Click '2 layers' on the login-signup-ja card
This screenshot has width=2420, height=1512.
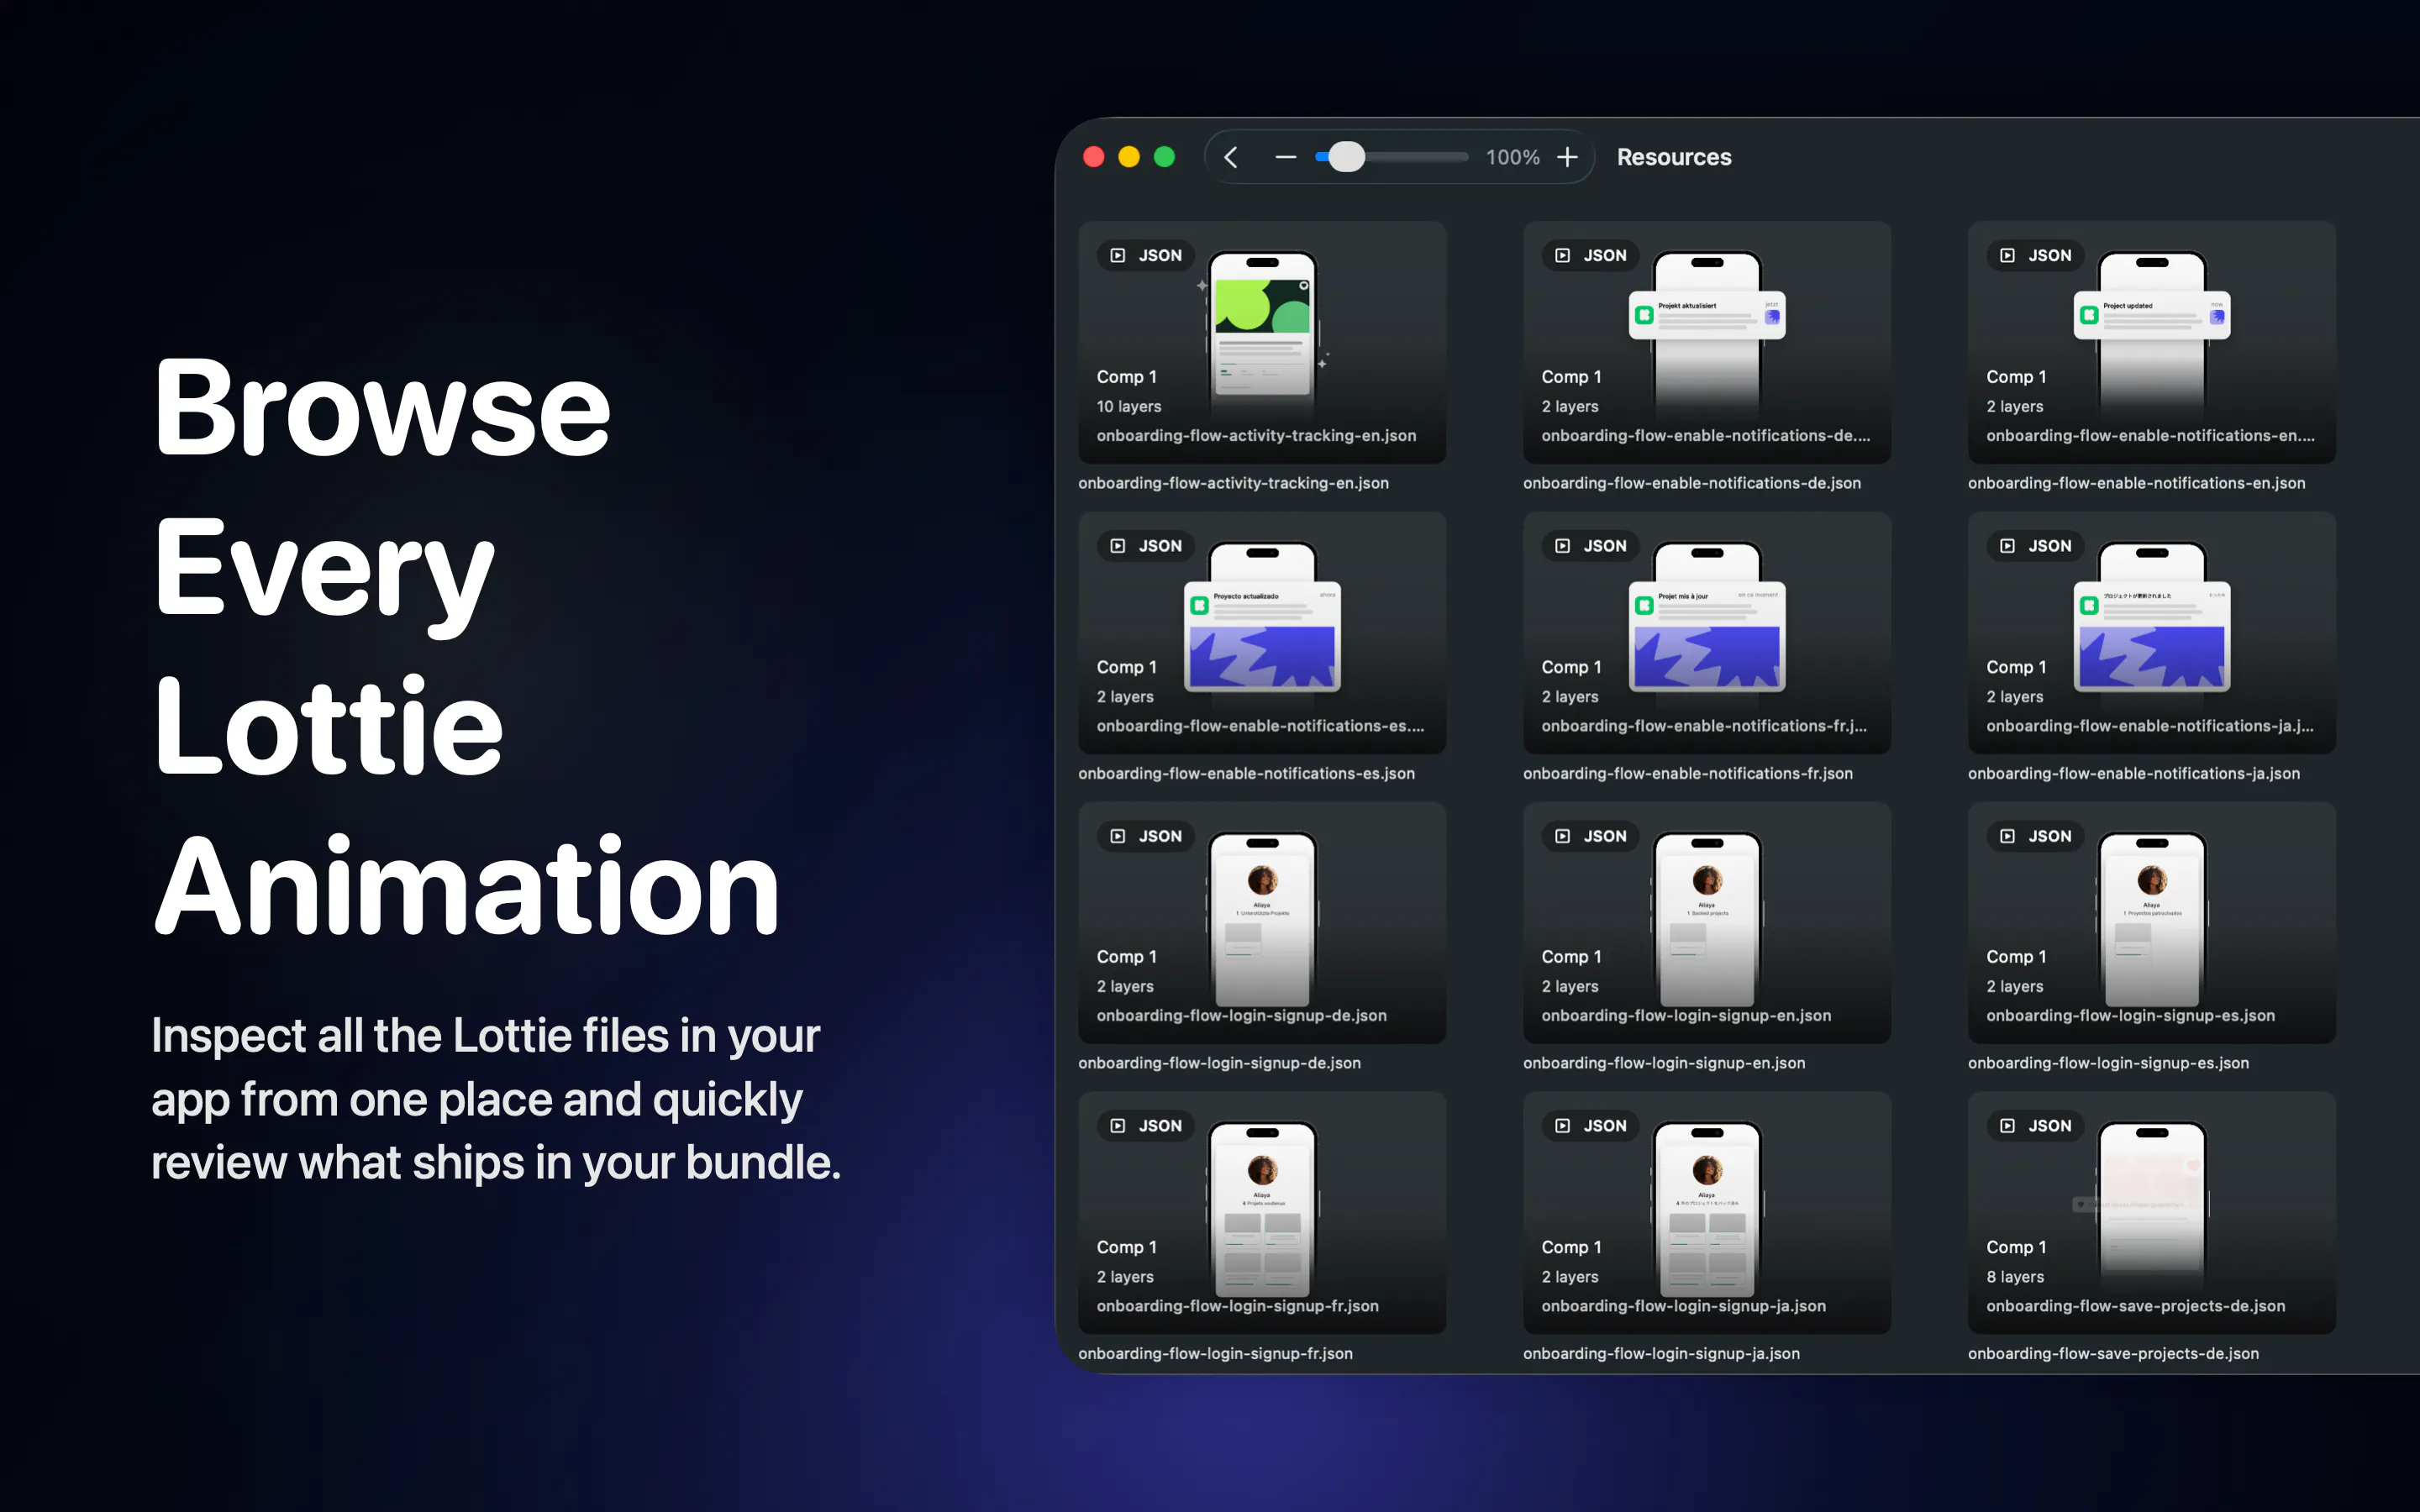click(1570, 1276)
